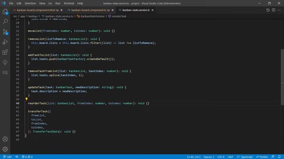284x159 pixels.
Task: Click the unsaved dot on kanban-board.component.ts tab
Action: (113, 10)
